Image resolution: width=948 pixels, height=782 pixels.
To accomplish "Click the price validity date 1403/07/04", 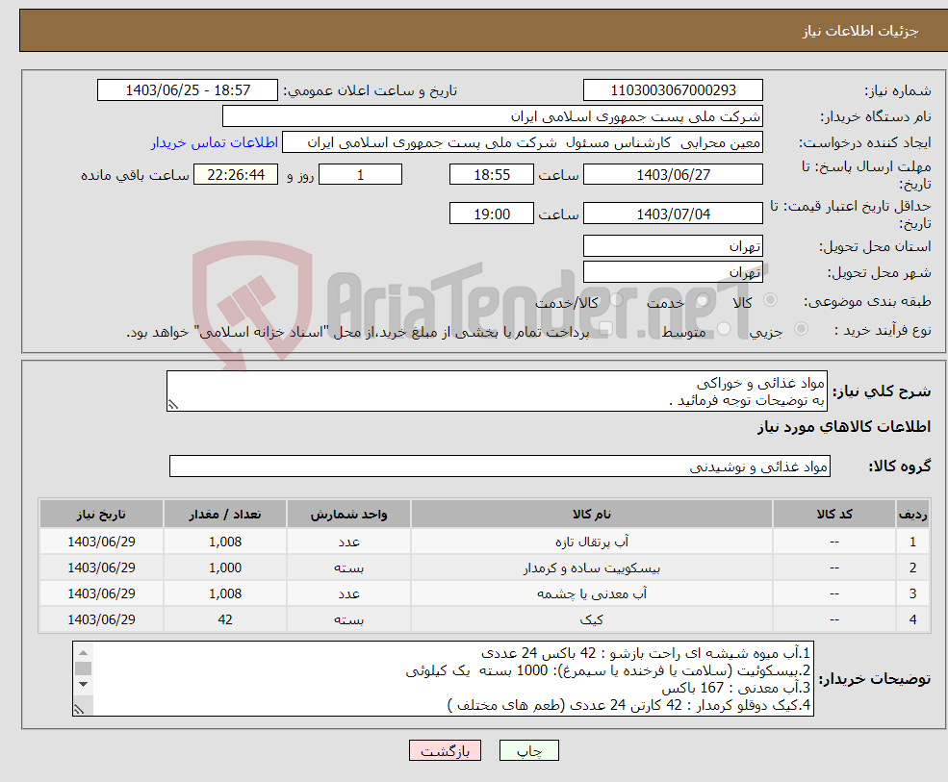I will [673, 214].
